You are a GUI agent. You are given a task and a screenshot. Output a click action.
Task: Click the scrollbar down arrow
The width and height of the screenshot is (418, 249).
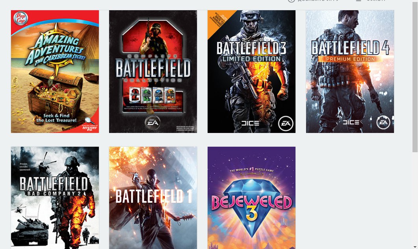[x=415, y=247]
